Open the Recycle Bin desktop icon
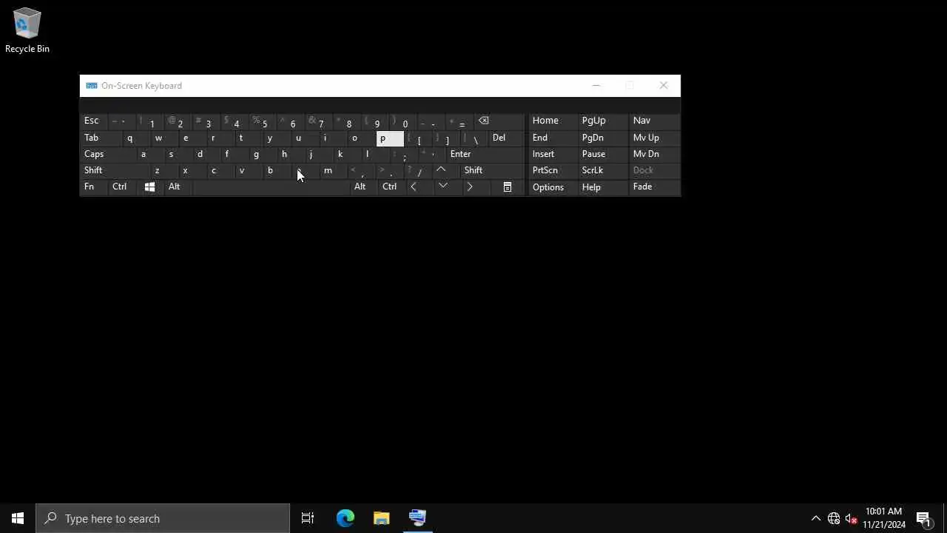Image resolution: width=947 pixels, height=533 pixels. 27,30
